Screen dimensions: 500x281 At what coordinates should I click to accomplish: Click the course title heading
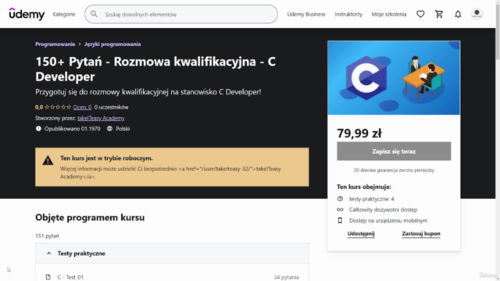(x=155, y=69)
